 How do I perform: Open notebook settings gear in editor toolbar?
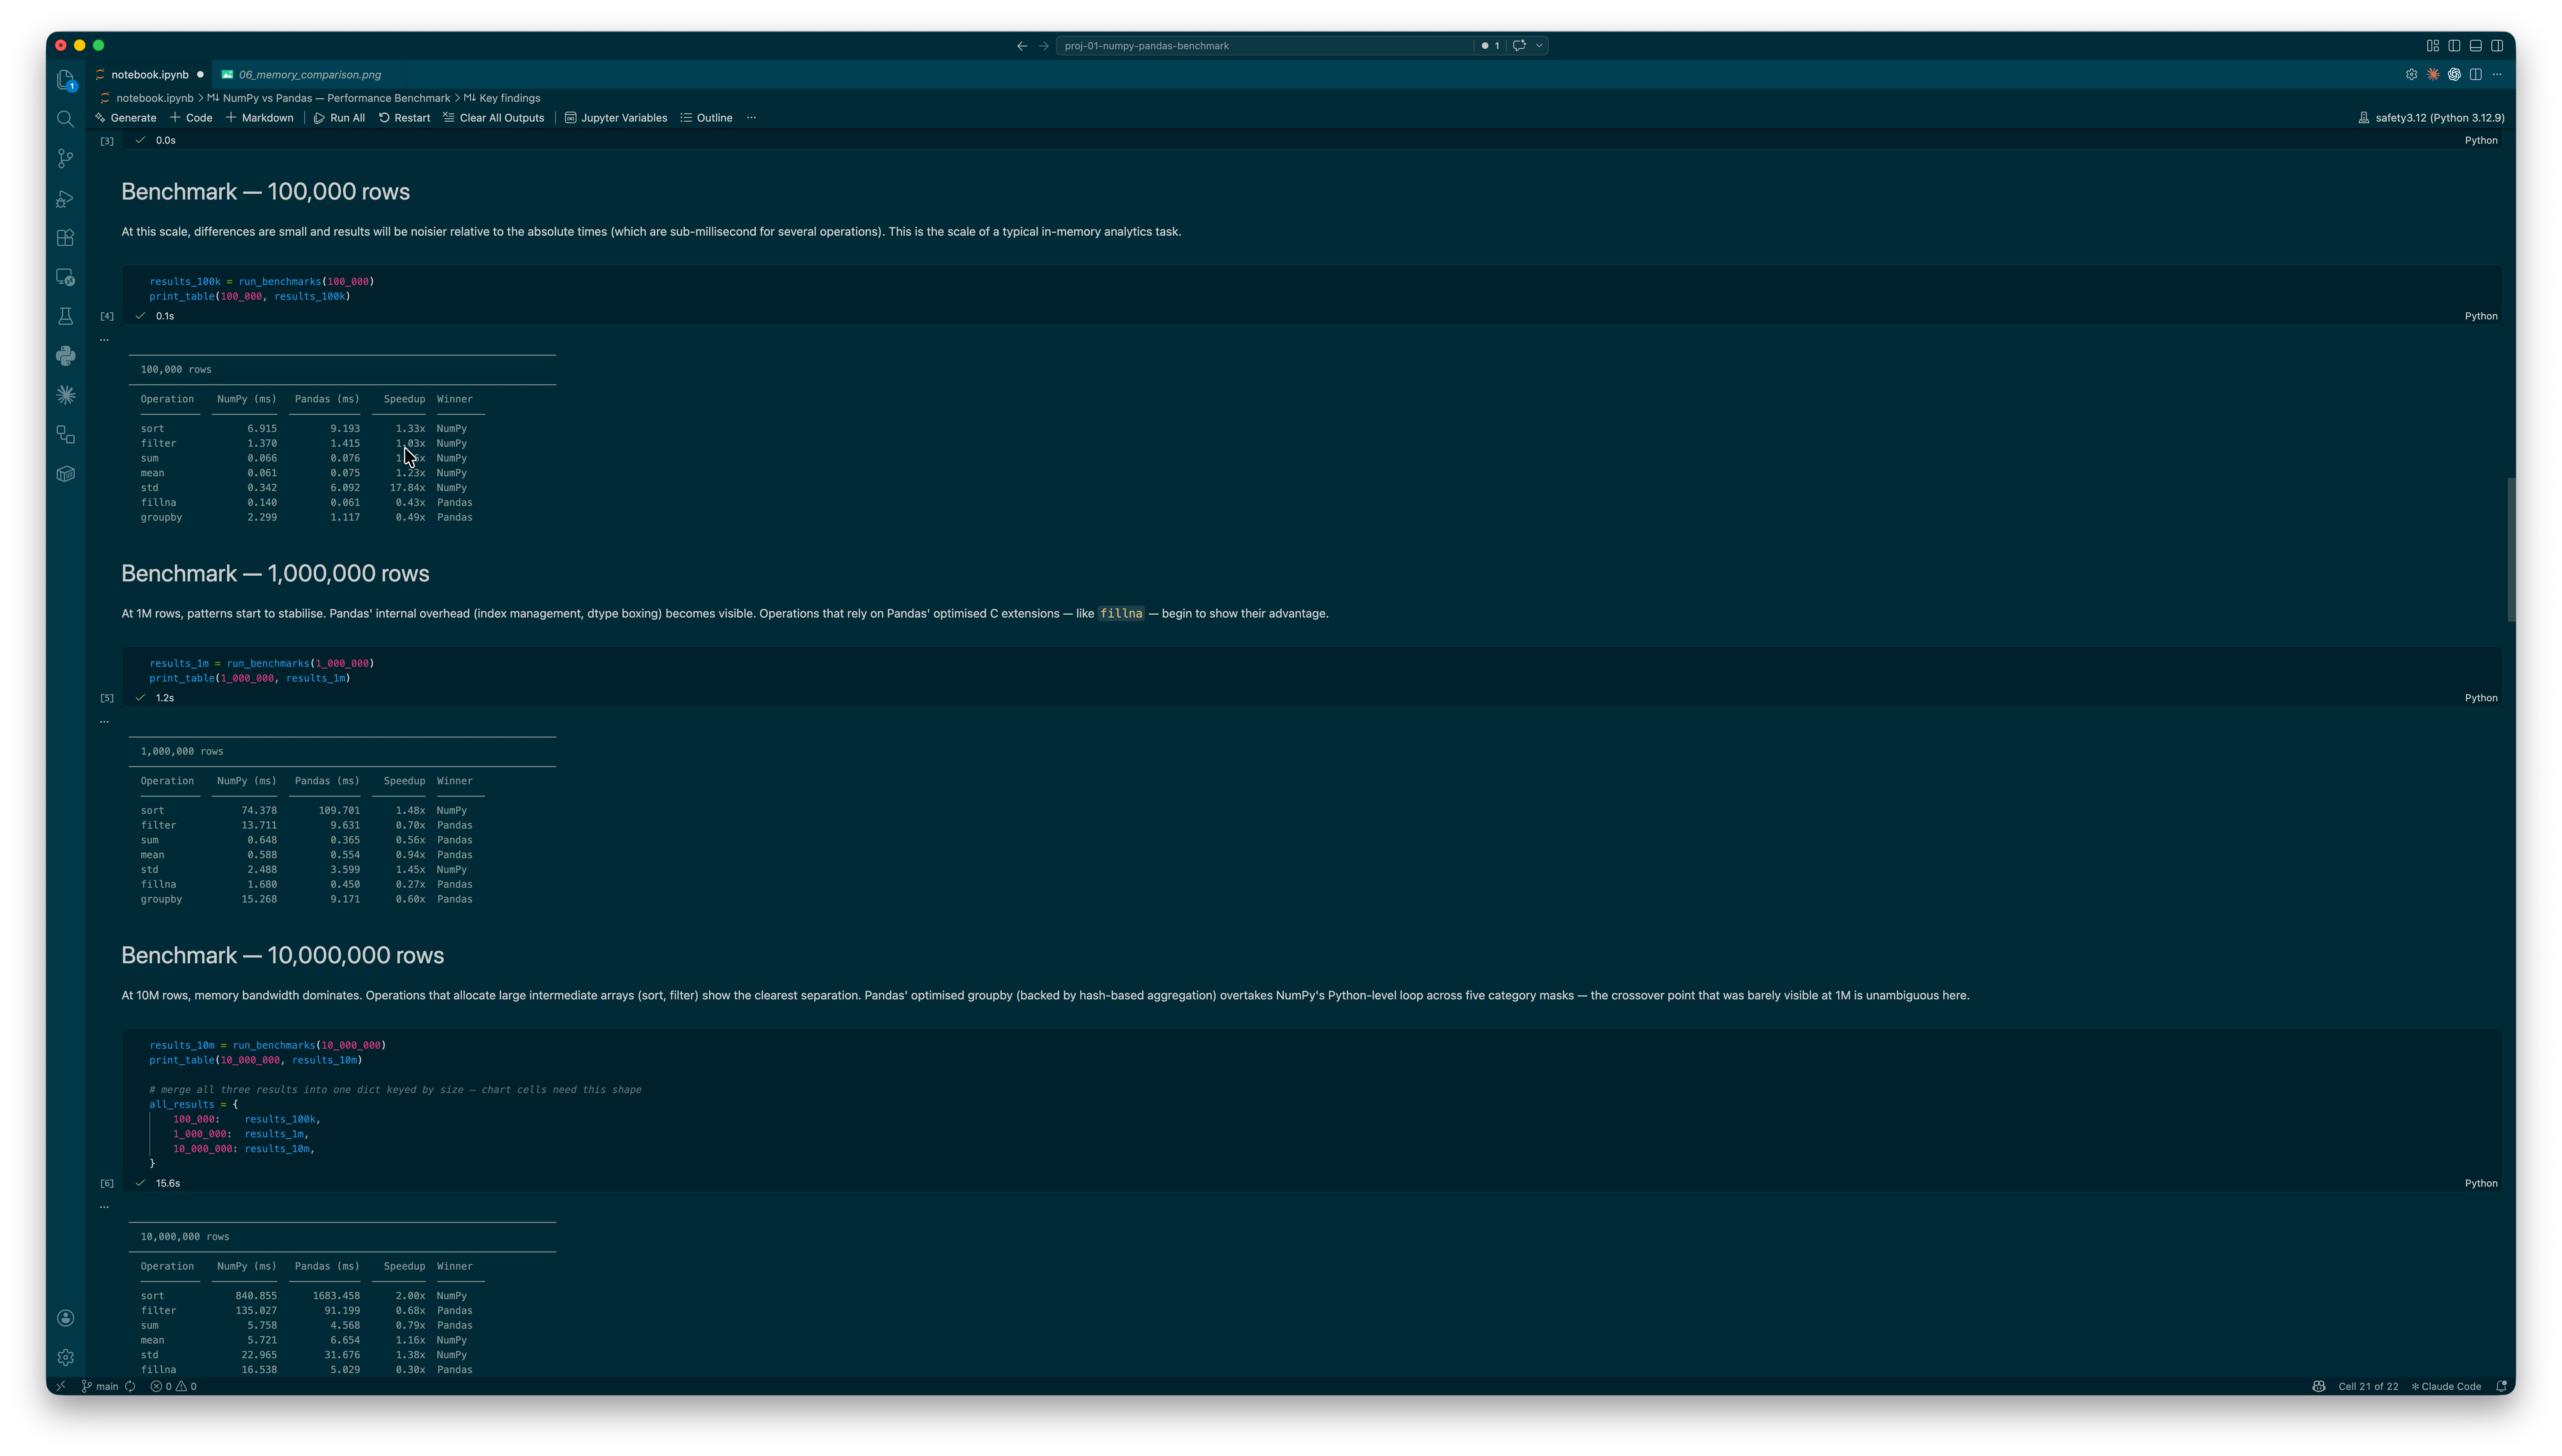2411,74
